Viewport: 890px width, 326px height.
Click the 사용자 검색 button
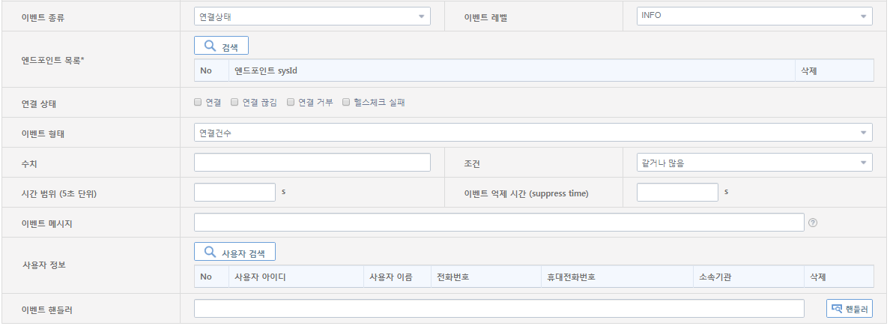tap(234, 253)
